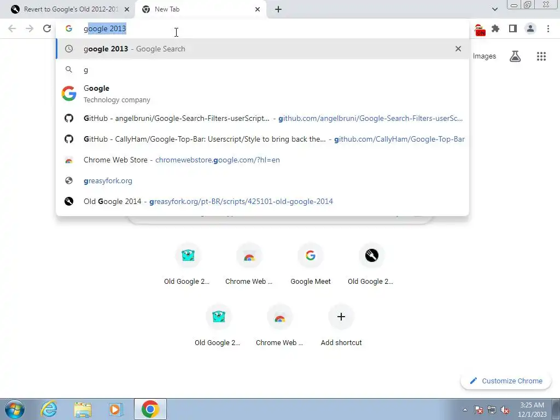This screenshot has height=420, width=560.
Task: Open the second-row Chrome Web Store shortcut
Action: point(279,326)
